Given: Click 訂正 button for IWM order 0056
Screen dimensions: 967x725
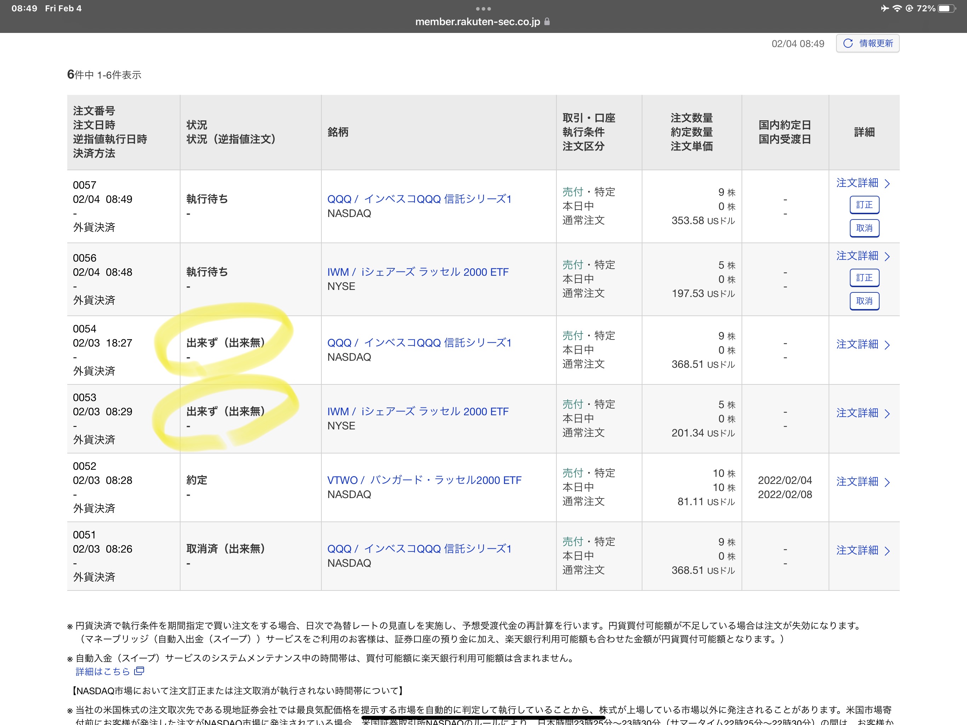Looking at the screenshot, I should pos(864,278).
